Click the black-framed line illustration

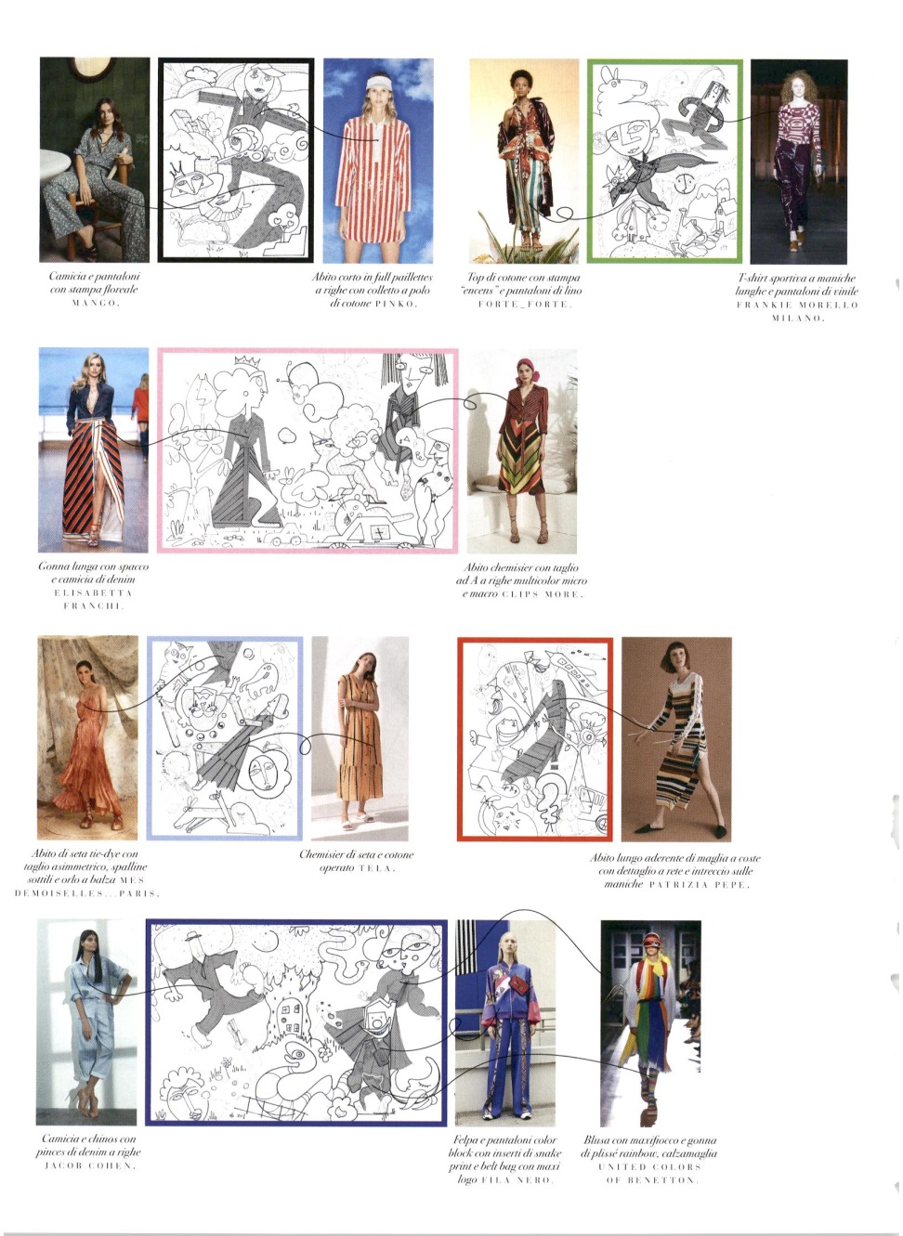coord(236,160)
